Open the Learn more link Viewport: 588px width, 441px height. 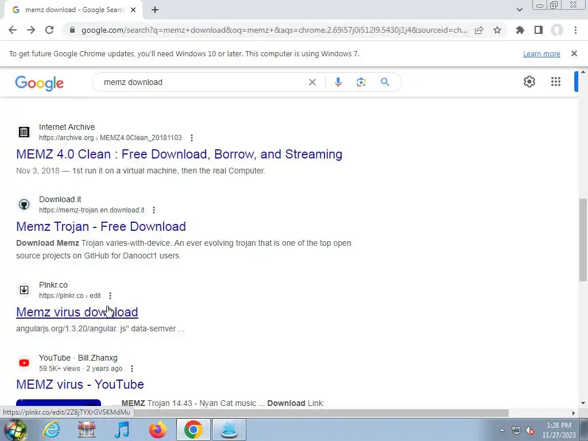(x=541, y=53)
